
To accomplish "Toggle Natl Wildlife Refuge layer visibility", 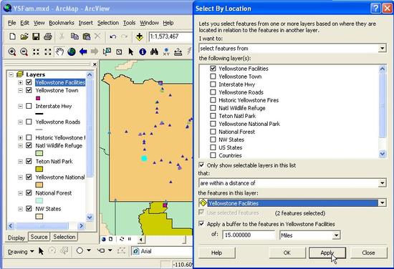I will pyautogui.click(x=29, y=145).
